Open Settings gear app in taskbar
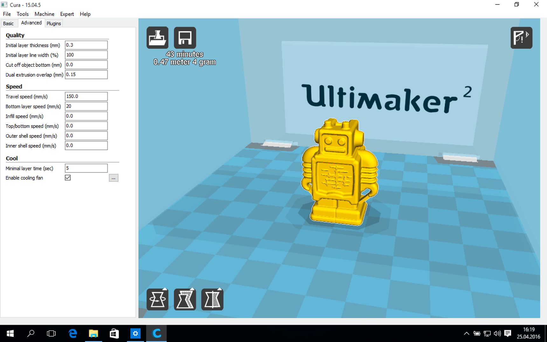 [x=135, y=333]
